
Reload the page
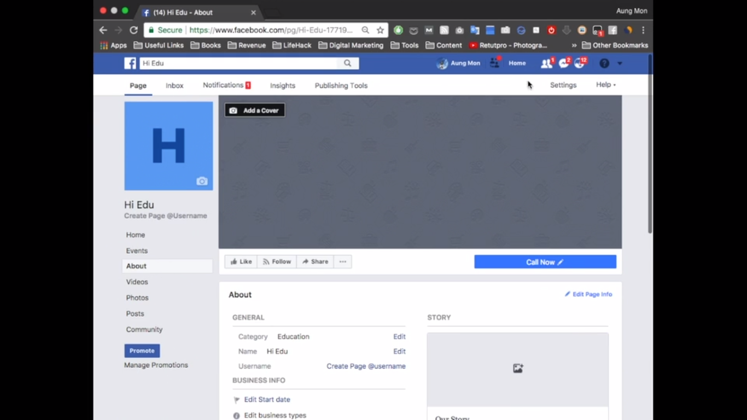133,30
